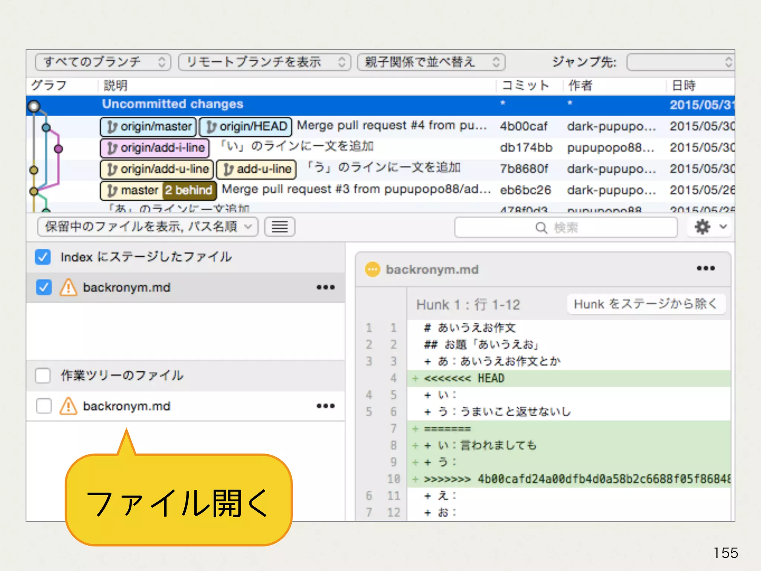The image size is (761, 571).
Task: Open options dots for staged backronym.md
Action: pyautogui.click(x=326, y=287)
